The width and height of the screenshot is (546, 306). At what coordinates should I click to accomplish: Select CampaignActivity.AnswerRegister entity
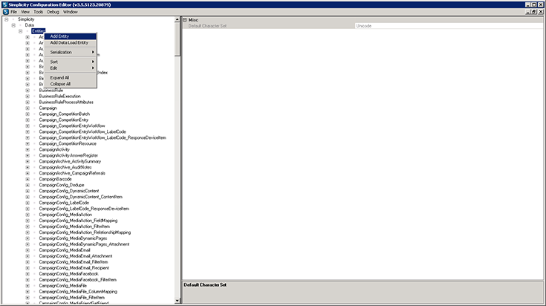point(68,156)
